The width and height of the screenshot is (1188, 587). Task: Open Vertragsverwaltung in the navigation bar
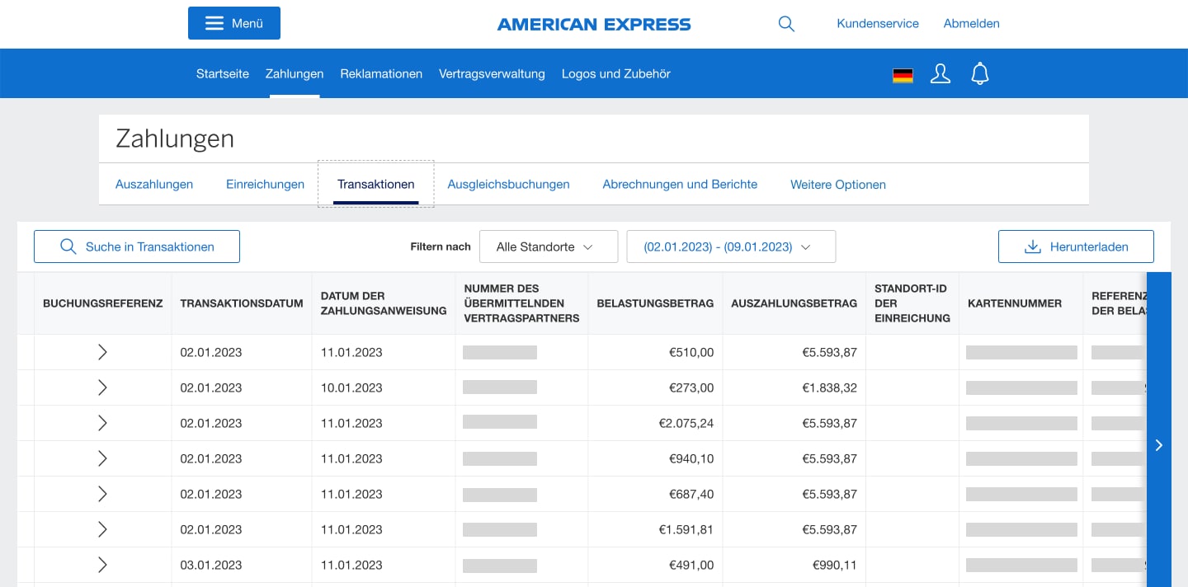point(492,73)
